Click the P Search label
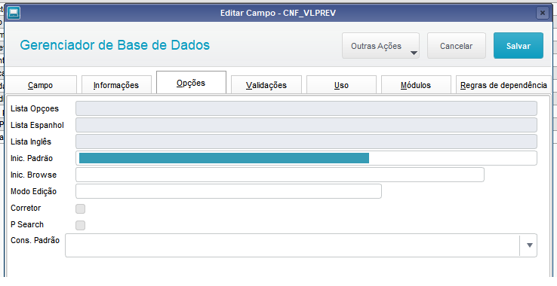 (27, 225)
